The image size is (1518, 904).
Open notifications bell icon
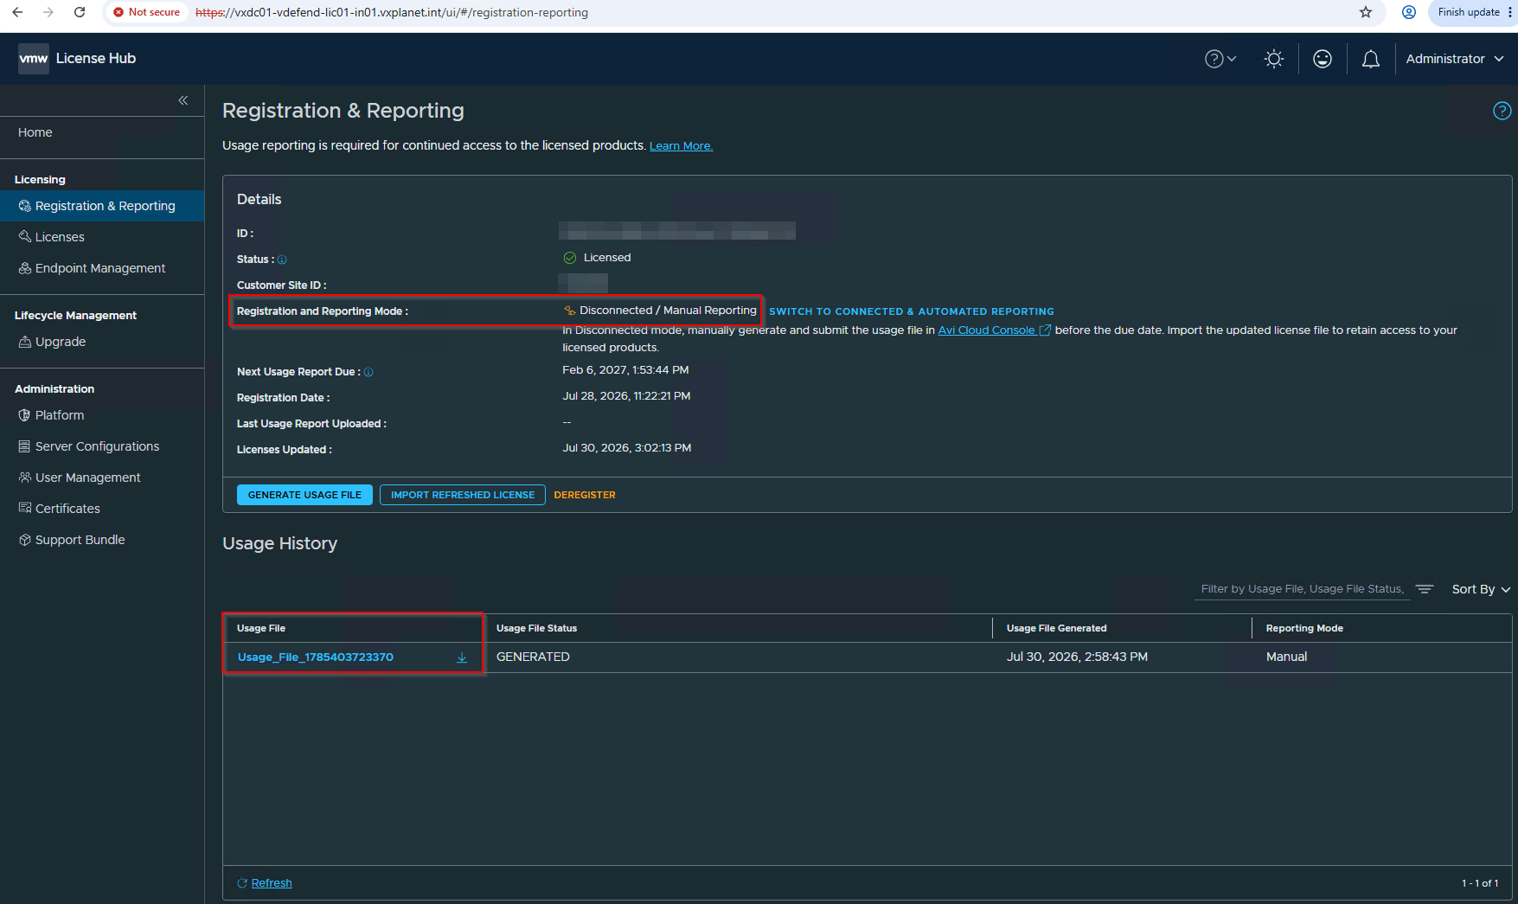click(x=1371, y=59)
